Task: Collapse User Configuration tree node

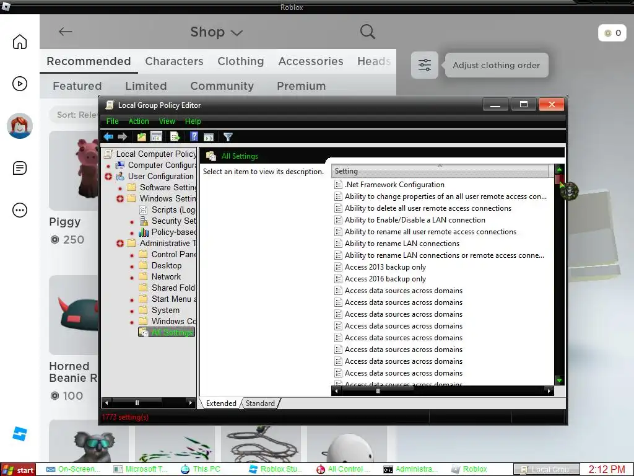Action: pyautogui.click(x=108, y=177)
